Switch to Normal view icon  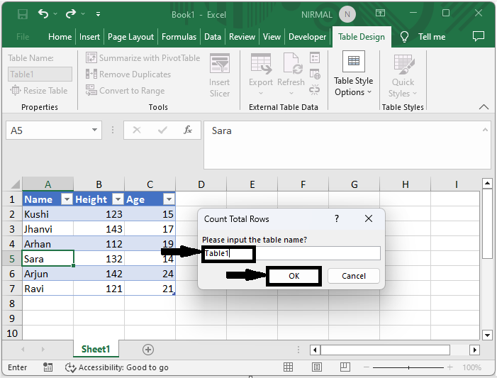[288, 367]
